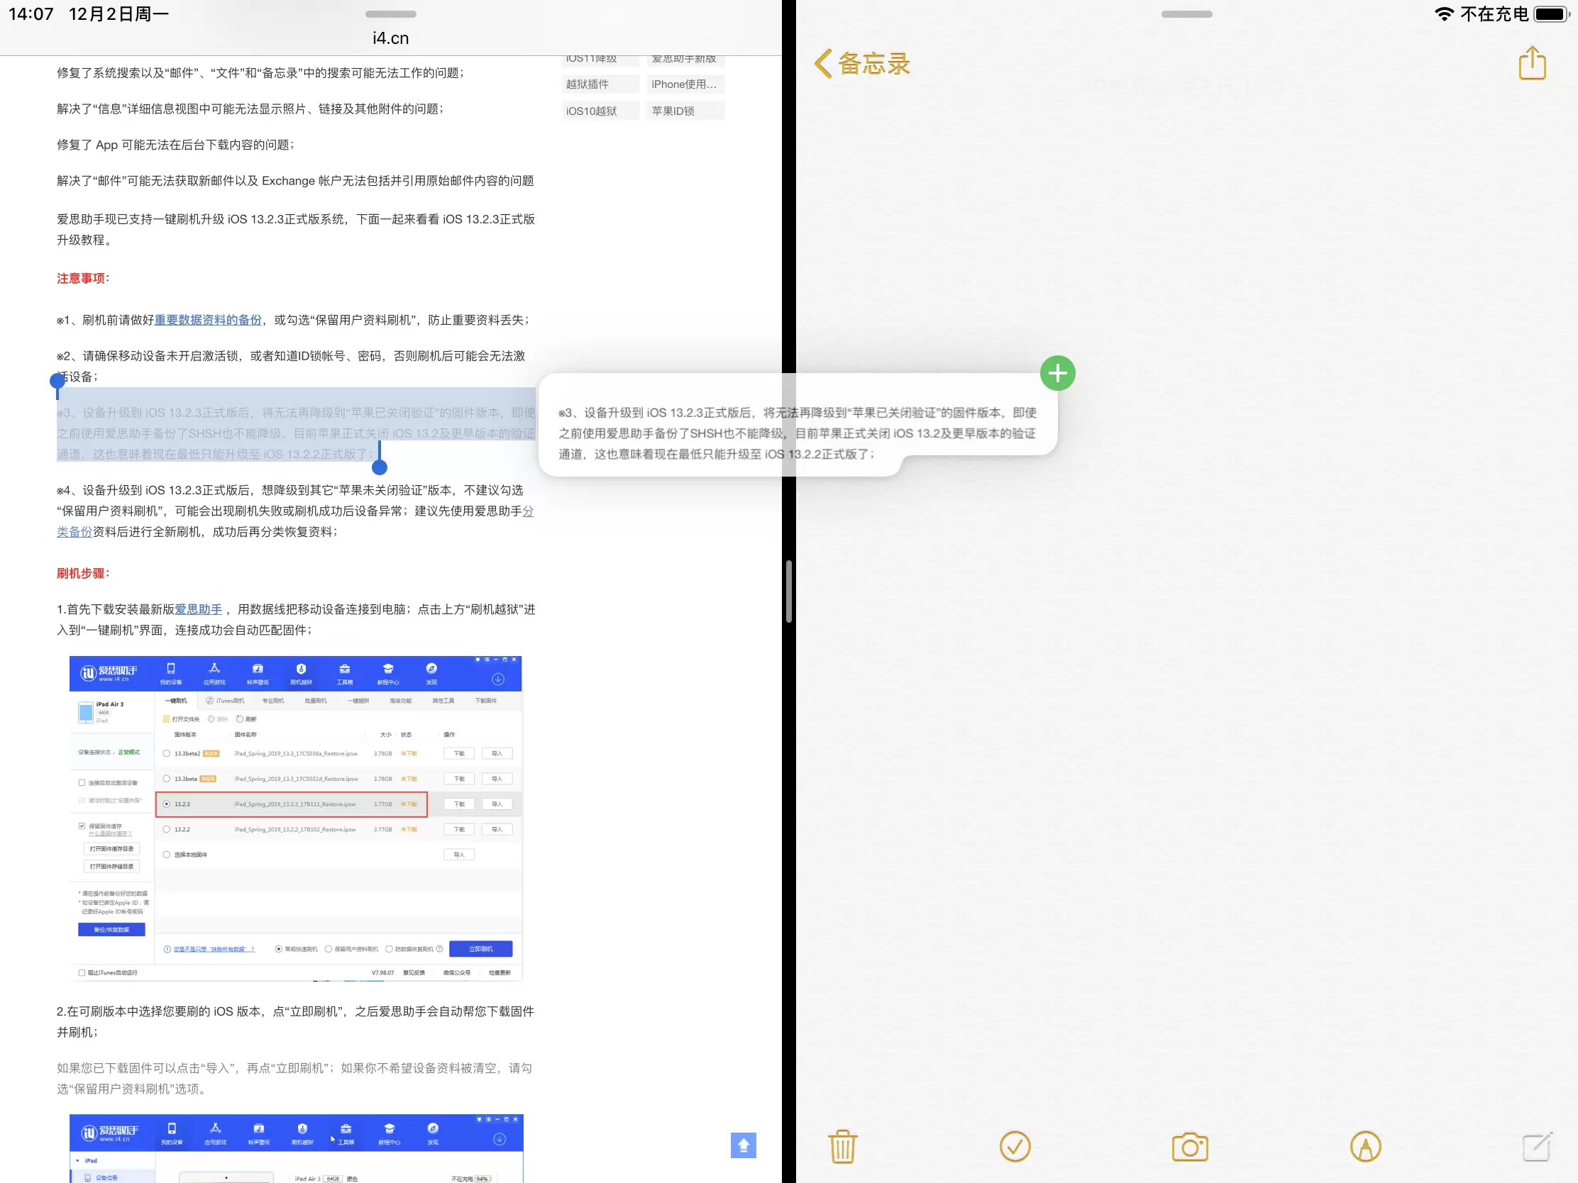Tap the battery status icon
The width and height of the screenshot is (1578, 1183).
point(1552,14)
